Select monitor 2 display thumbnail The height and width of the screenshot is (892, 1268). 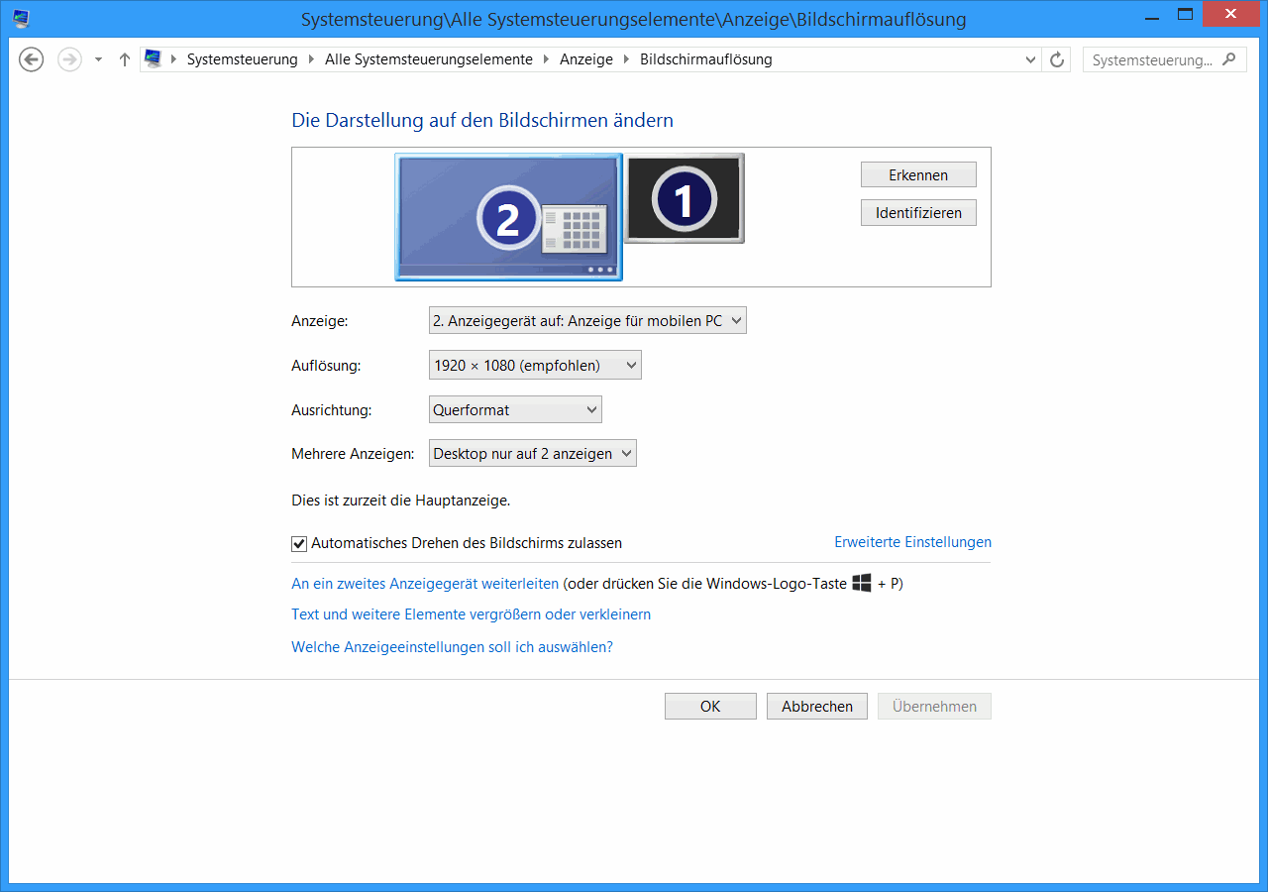508,217
